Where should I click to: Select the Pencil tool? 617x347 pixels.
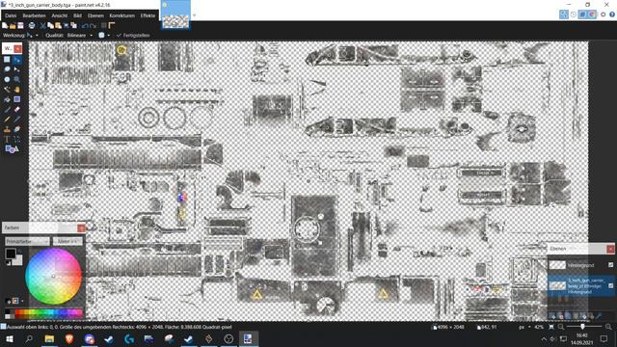(7, 120)
